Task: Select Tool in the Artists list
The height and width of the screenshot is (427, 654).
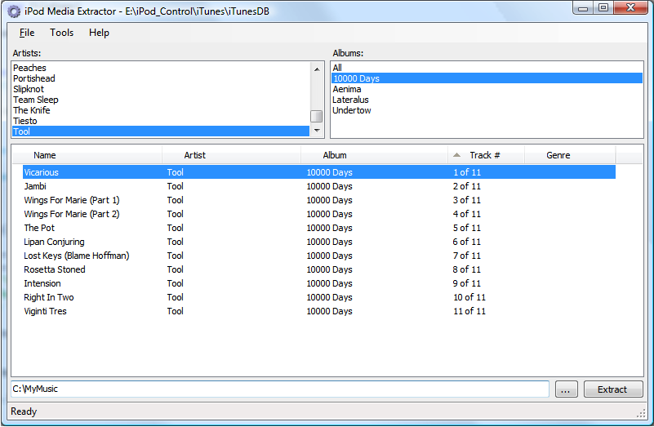Action: click(x=161, y=131)
